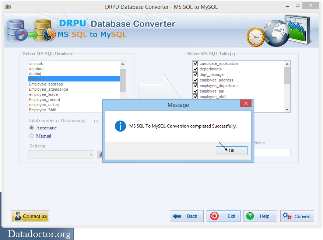
Task: Click the clock and globe graphic in header
Action: tap(279, 31)
